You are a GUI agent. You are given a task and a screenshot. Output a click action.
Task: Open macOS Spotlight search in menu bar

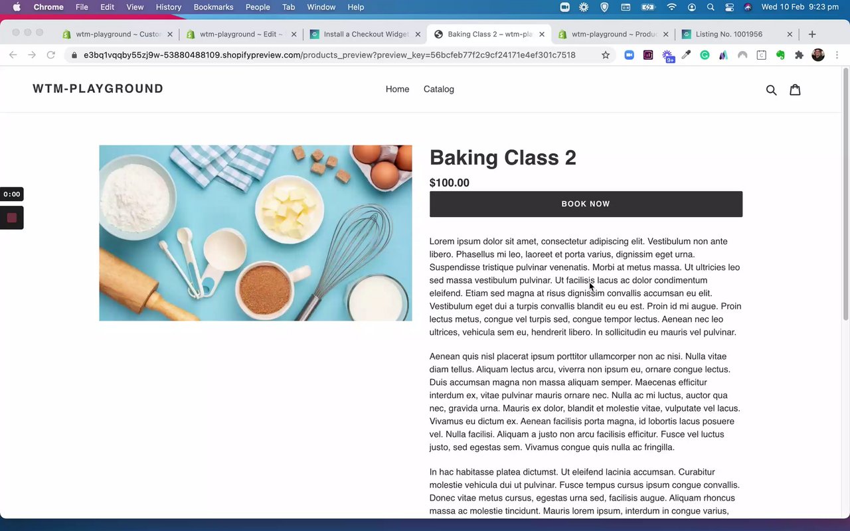(x=711, y=7)
